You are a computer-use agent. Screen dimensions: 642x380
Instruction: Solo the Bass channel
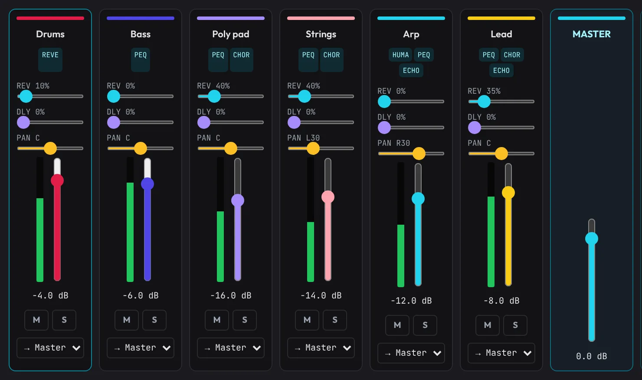tap(154, 320)
